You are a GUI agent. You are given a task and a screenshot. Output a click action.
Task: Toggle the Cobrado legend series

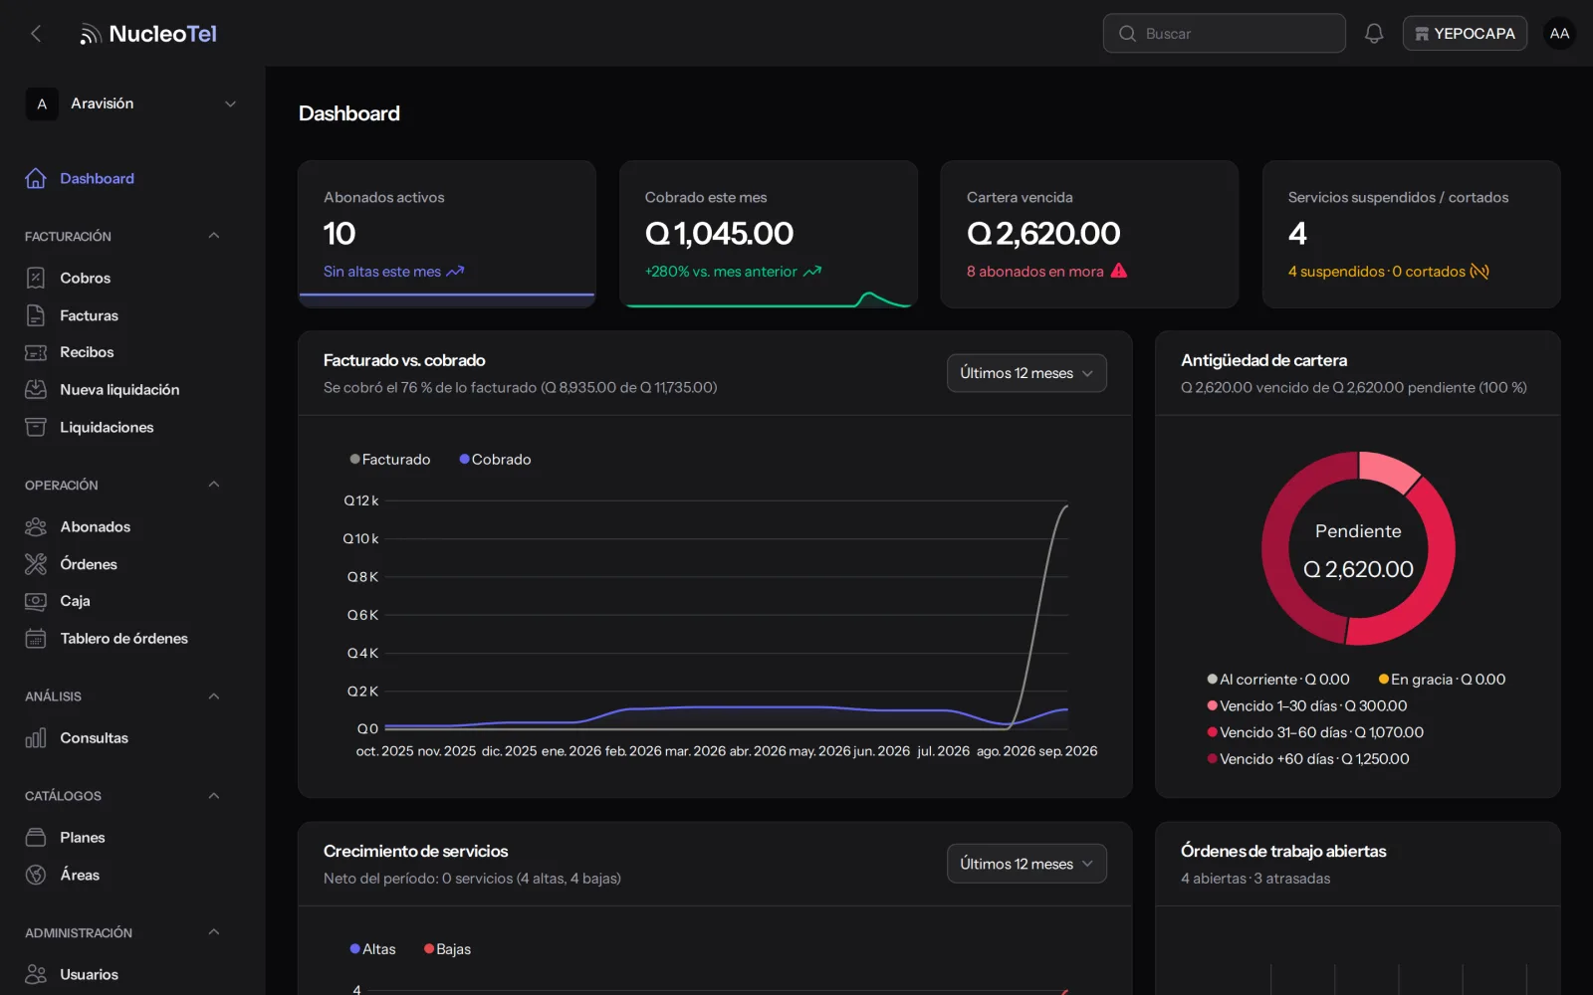point(495,459)
